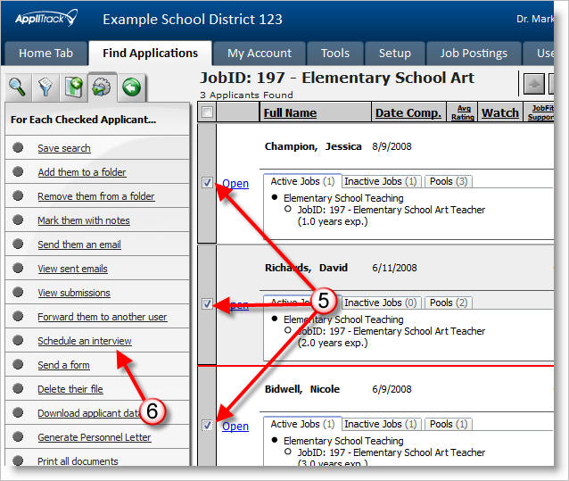Toggle the select-all checkbox in table header
This screenshot has width=569, height=481.
coord(207,112)
